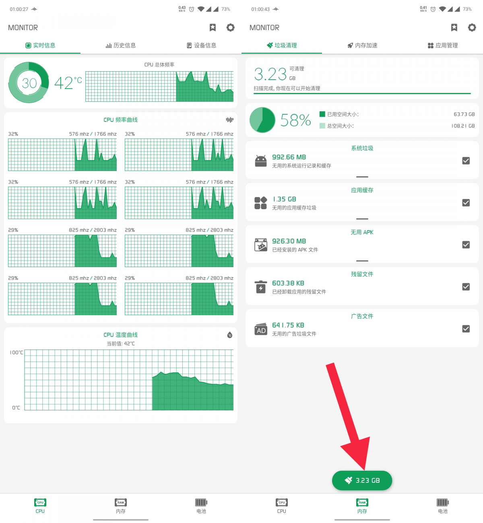Viewport: 483px width, 523px height.
Task: Tap the bookmark icon on the right screen
Action: (x=454, y=27)
